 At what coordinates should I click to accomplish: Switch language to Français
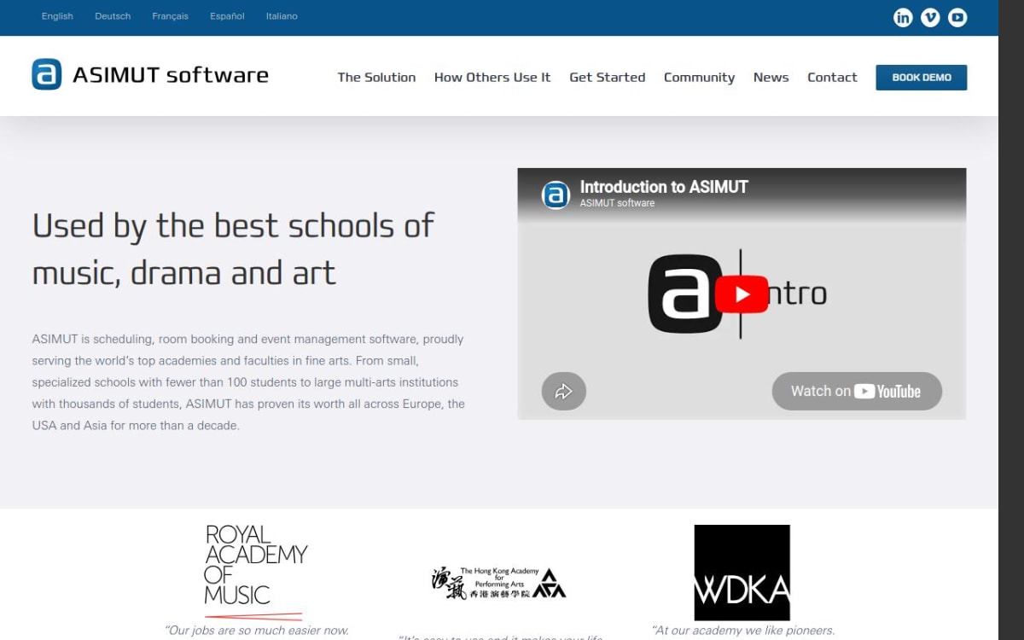point(170,16)
